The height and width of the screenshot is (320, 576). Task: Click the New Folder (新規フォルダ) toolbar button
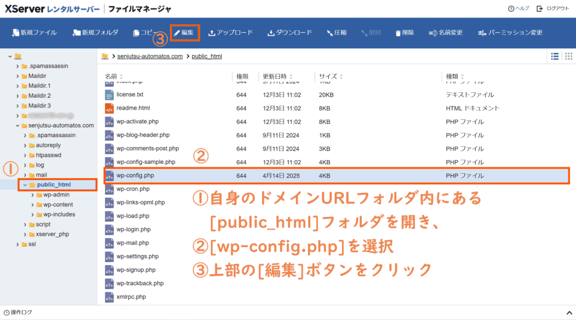[x=95, y=33]
